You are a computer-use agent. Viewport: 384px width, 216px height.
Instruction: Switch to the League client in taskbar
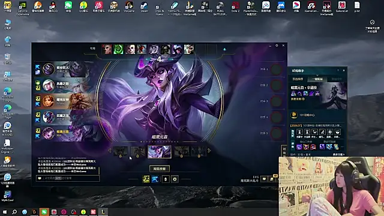click(x=103, y=212)
